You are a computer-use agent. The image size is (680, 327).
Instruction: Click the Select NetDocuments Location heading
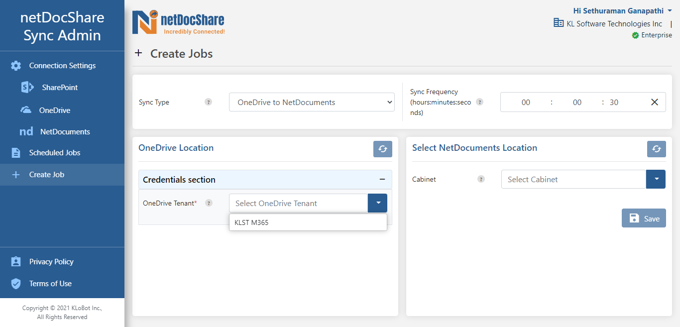pyautogui.click(x=475, y=148)
